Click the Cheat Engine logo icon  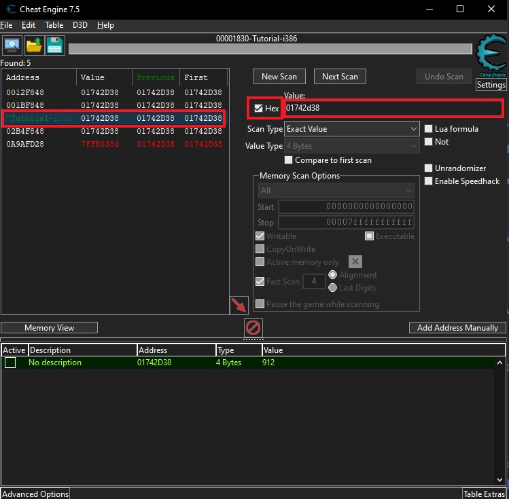tap(491, 56)
